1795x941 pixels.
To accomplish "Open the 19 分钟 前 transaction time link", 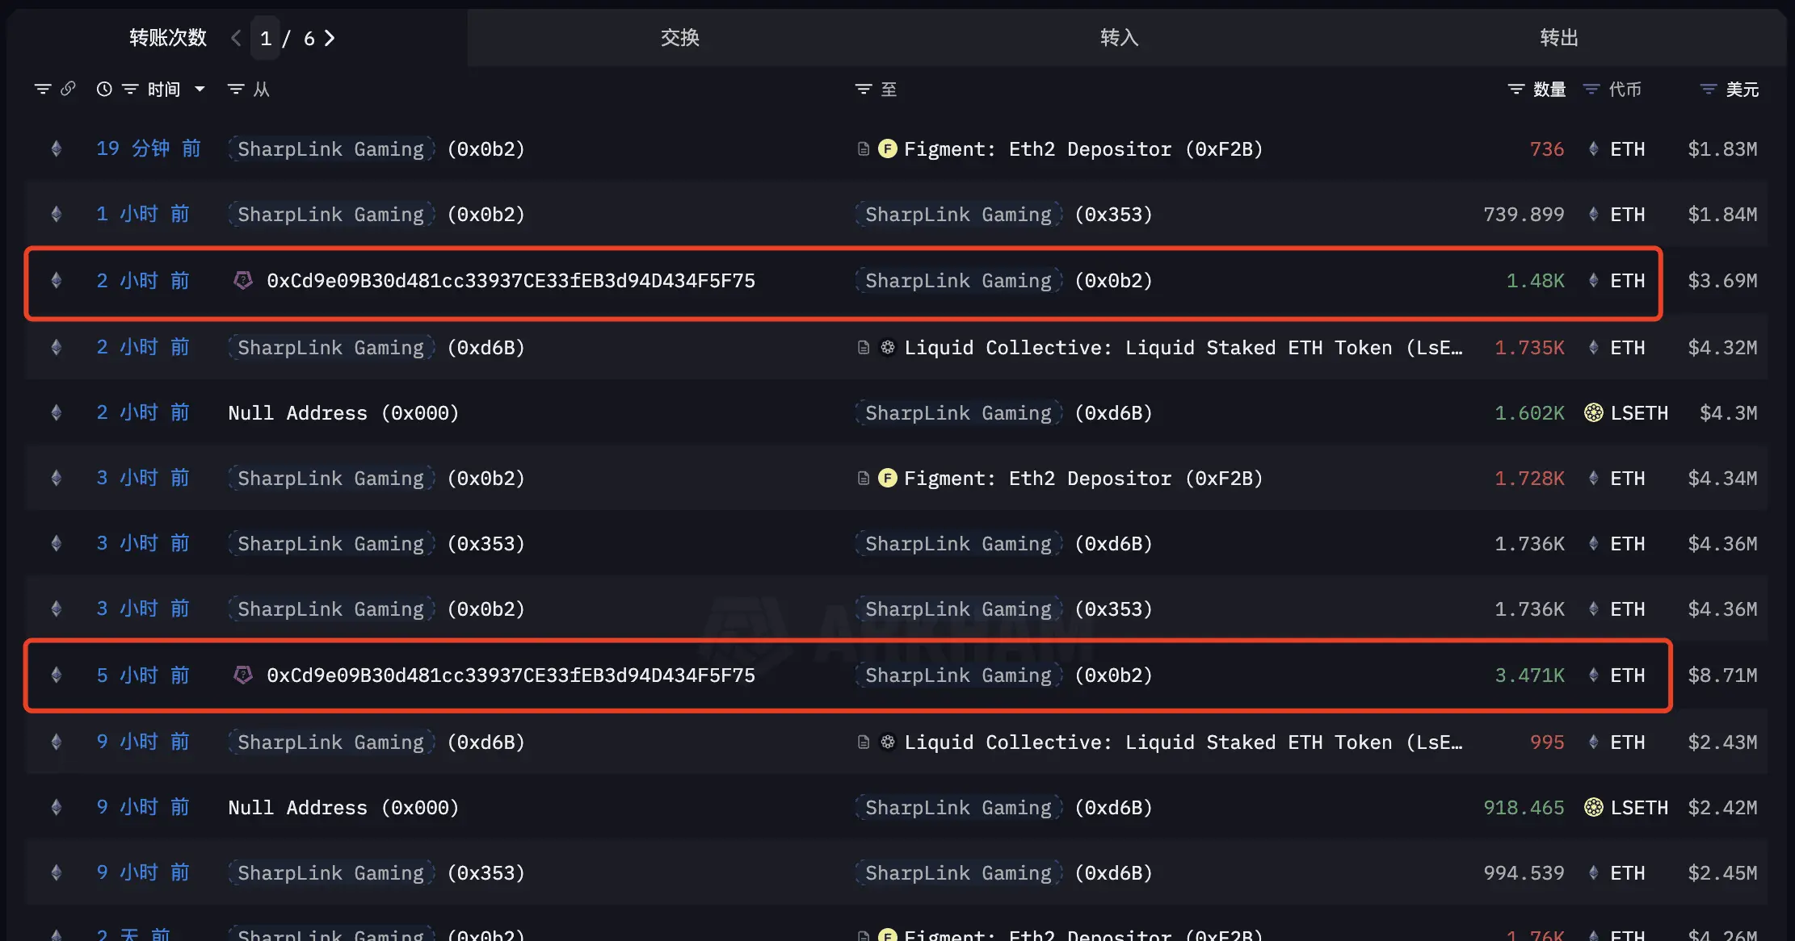I will 149,148.
